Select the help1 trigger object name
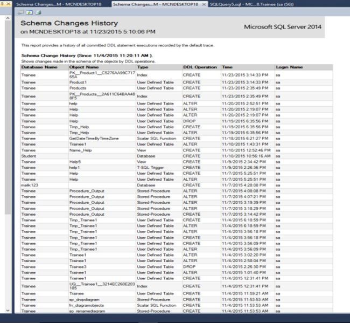350x323 pixels. [x=74, y=167]
